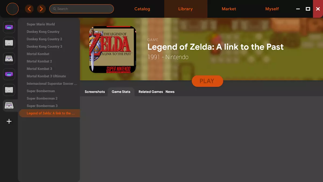Viewport: 323px width, 182px height.
Task: Select the second purple Game Boy Advance icon
Action: point(9,74)
